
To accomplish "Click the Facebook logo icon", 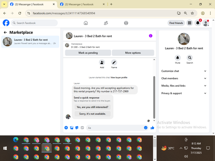I will coord(6,23).
